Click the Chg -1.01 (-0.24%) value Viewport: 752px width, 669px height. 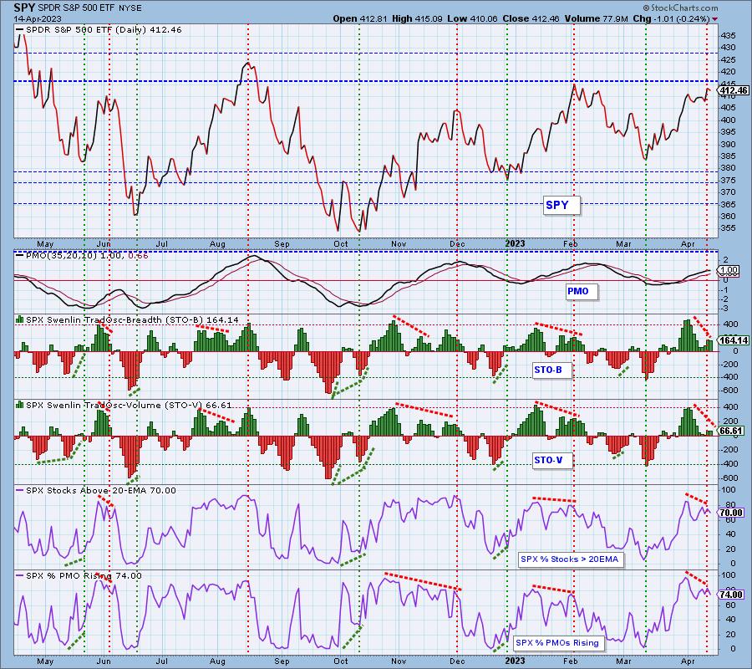coord(672,18)
